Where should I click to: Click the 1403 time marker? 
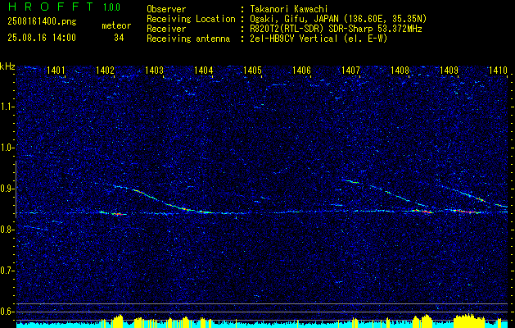tap(155, 70)
